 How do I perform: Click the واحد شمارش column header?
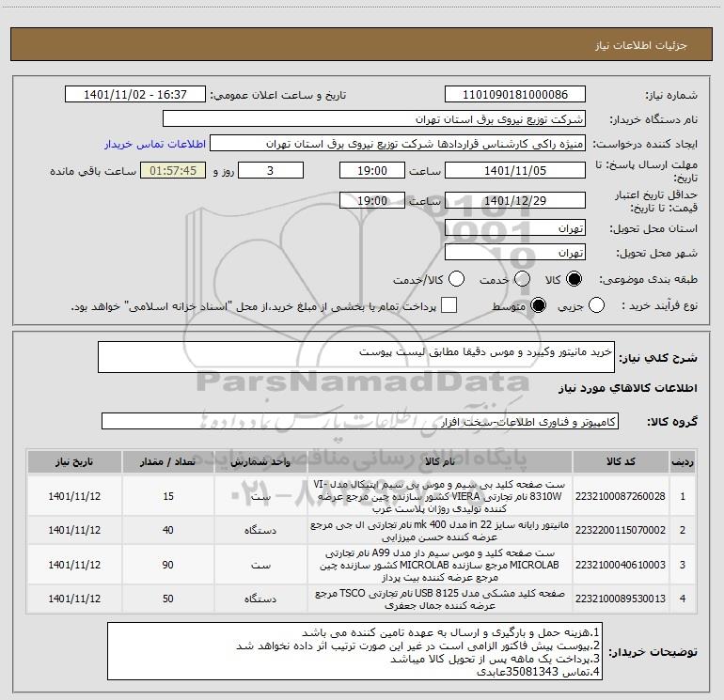260,461
